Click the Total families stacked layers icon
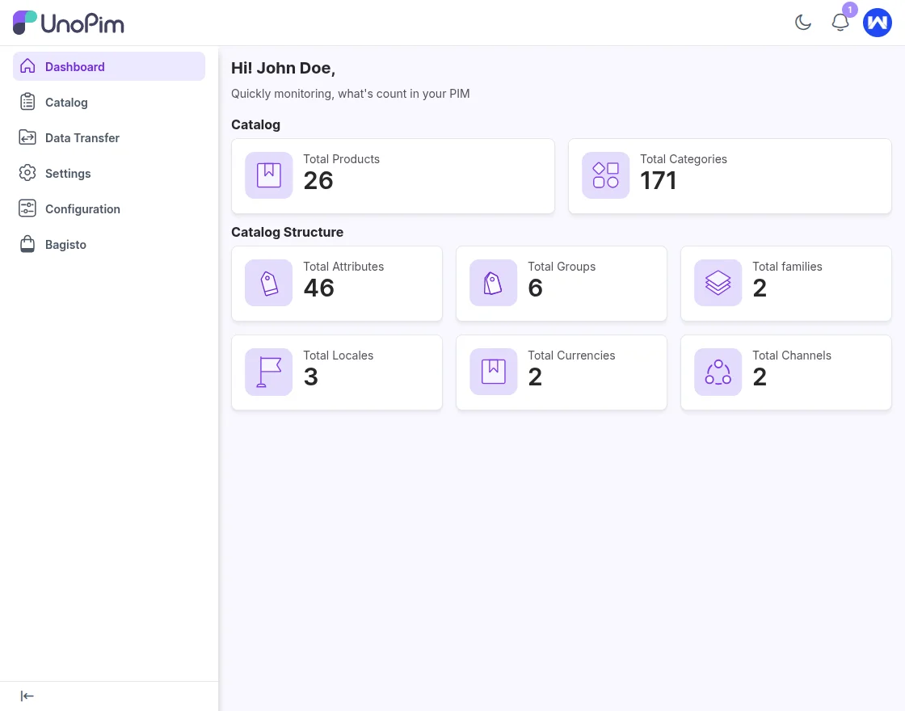905x711 pixels. pyautogui.click(x=718, y=283)
